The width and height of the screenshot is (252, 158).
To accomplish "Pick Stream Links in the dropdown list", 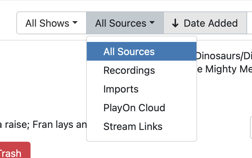I will click(133, 126).
